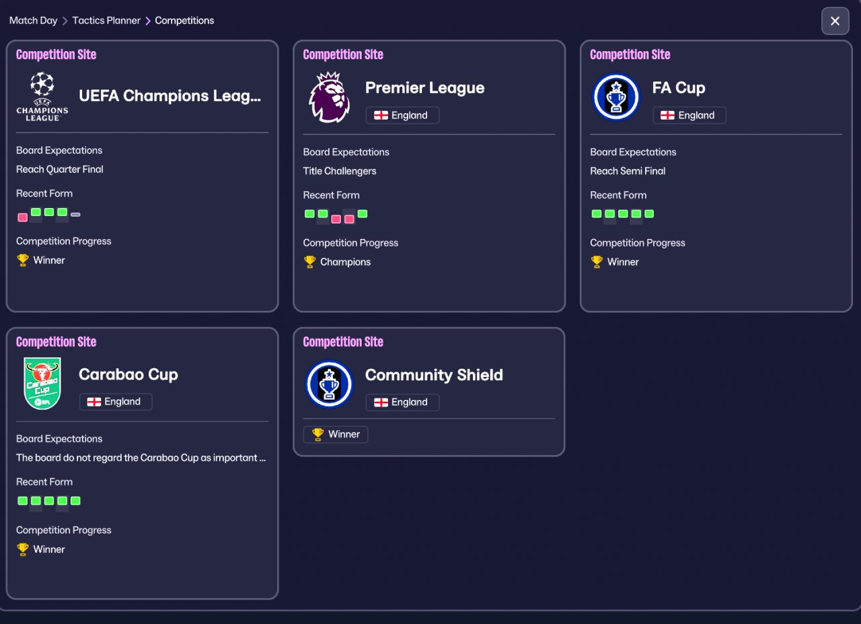Click 'Reach Quarter Final' expectation text

click(x=60, y=169)
